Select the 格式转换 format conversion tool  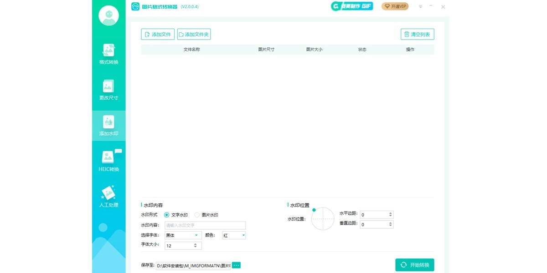point(108,54)
